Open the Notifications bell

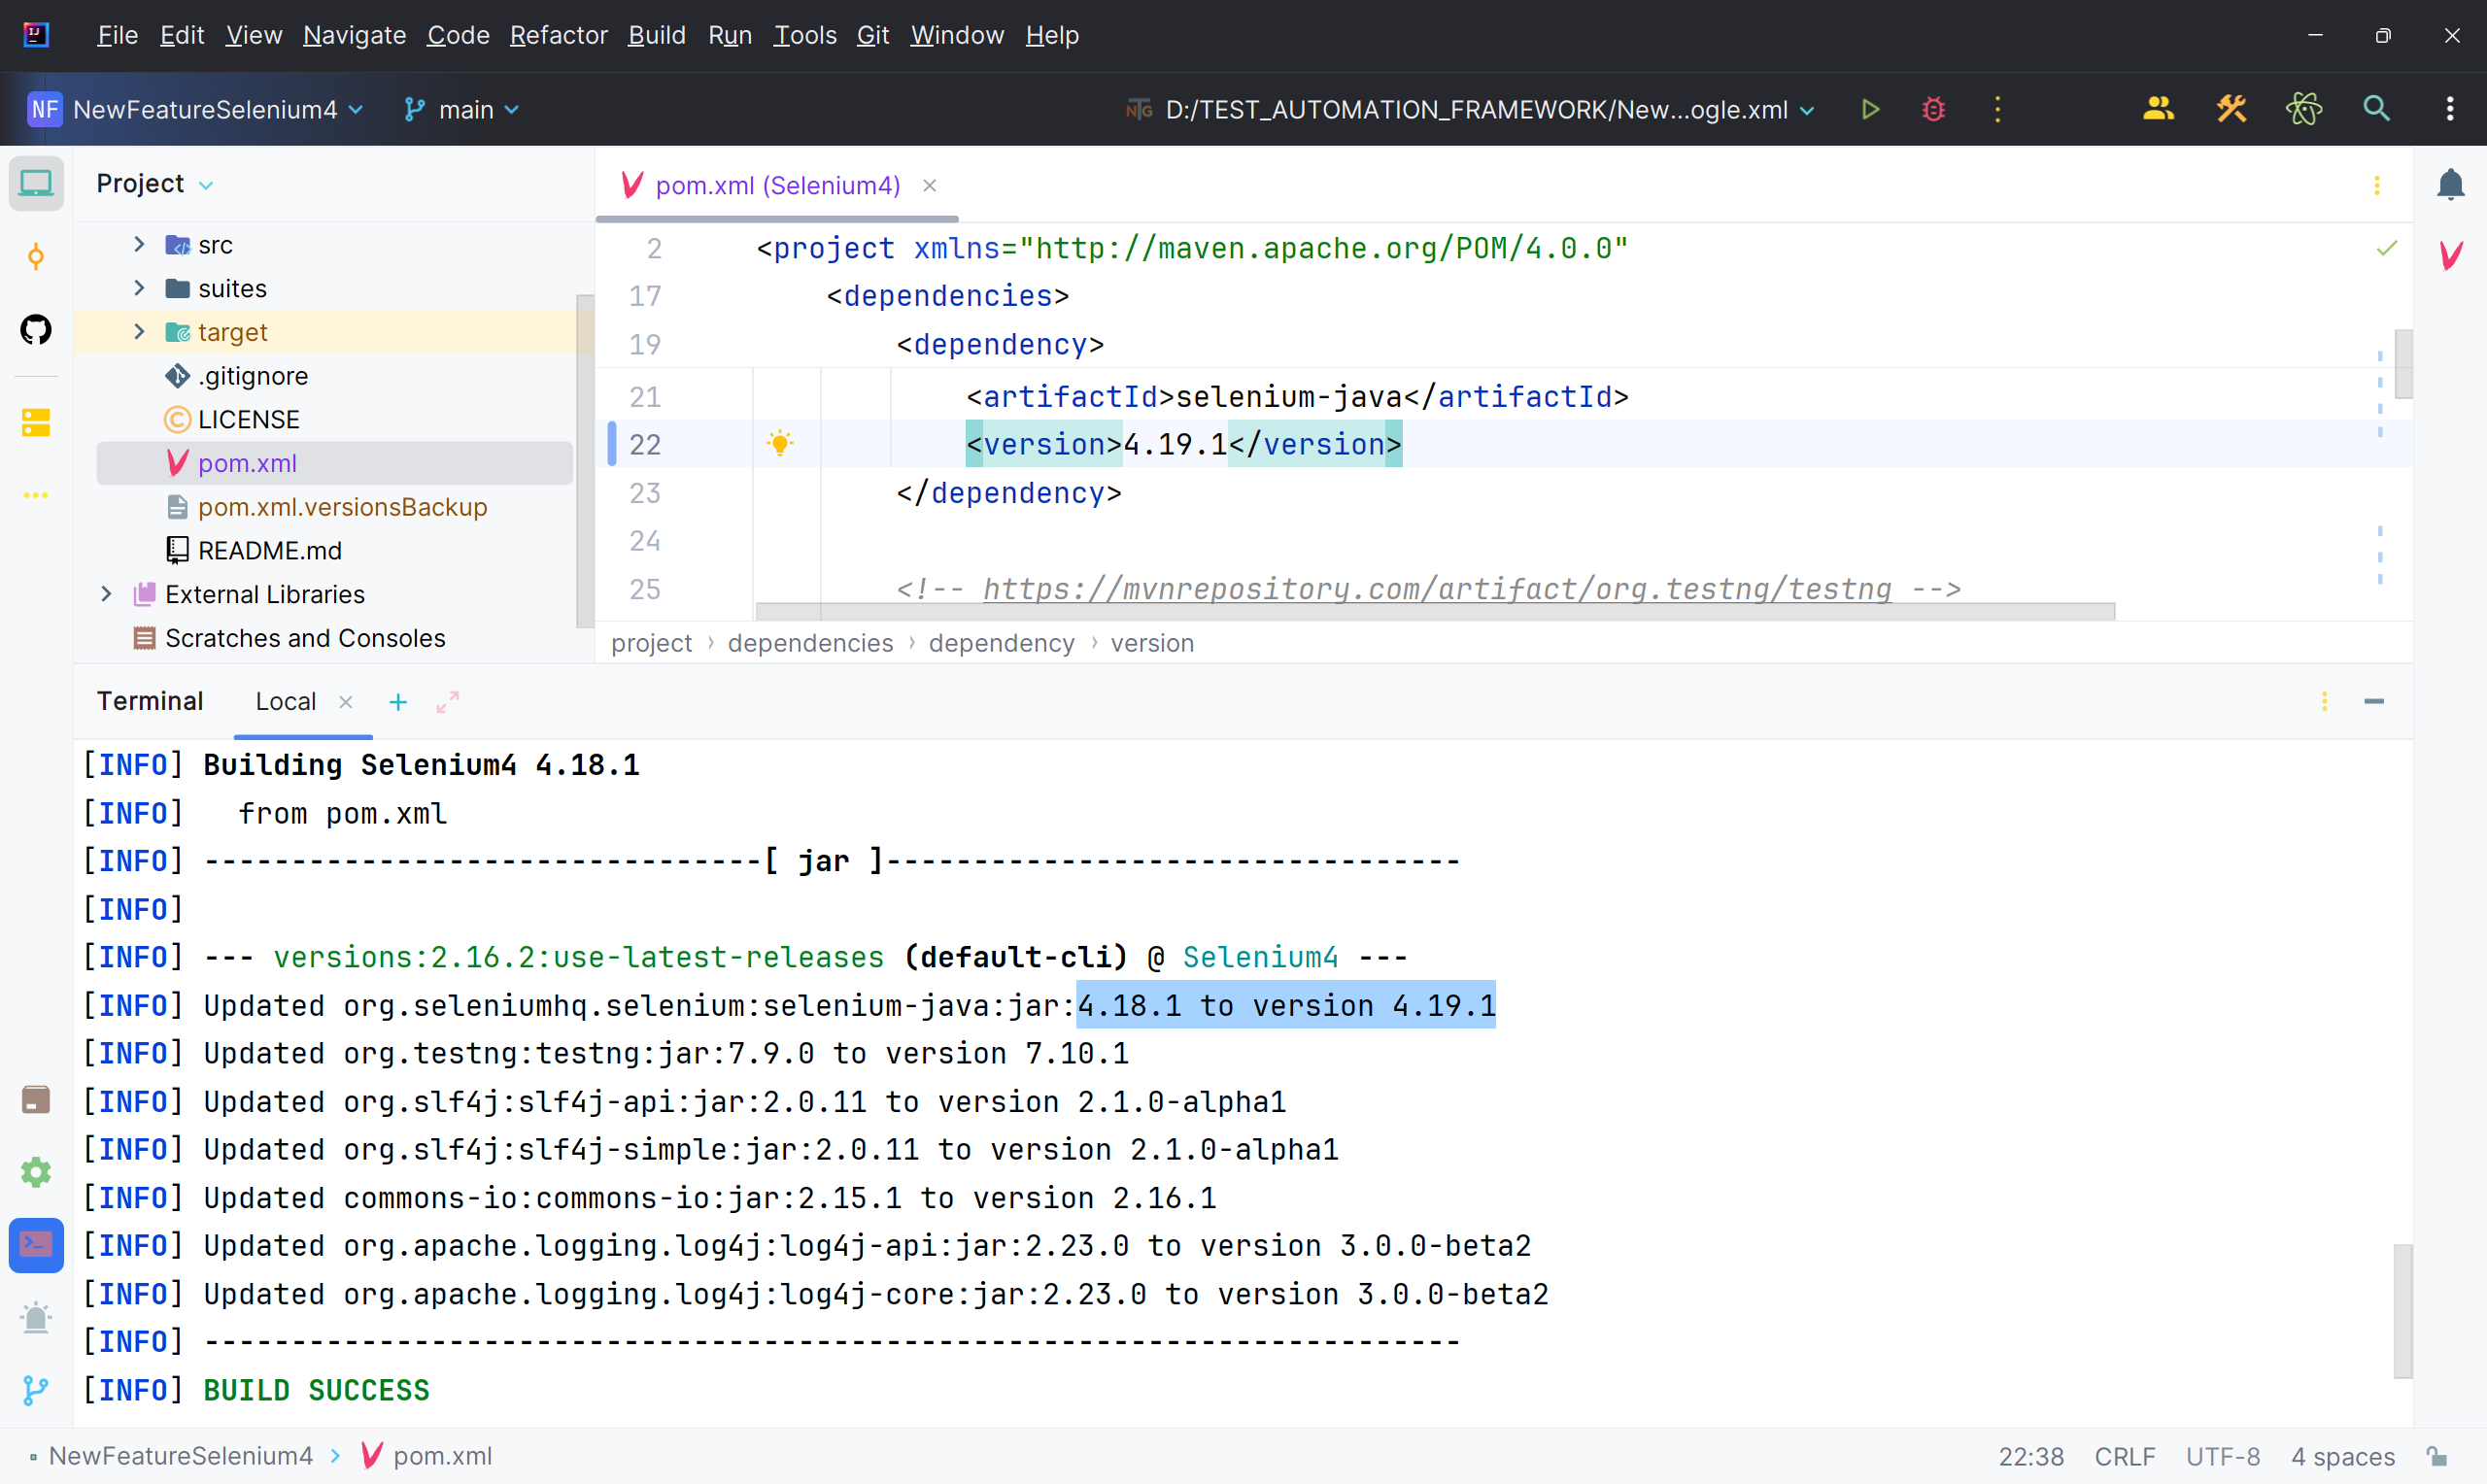[x=2451, y=184]
